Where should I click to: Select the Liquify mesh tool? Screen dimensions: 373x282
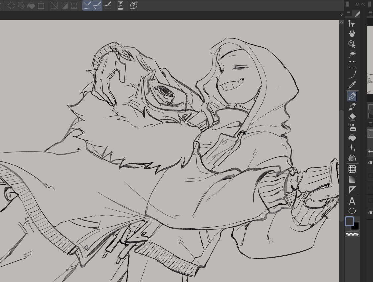point(352,169)
